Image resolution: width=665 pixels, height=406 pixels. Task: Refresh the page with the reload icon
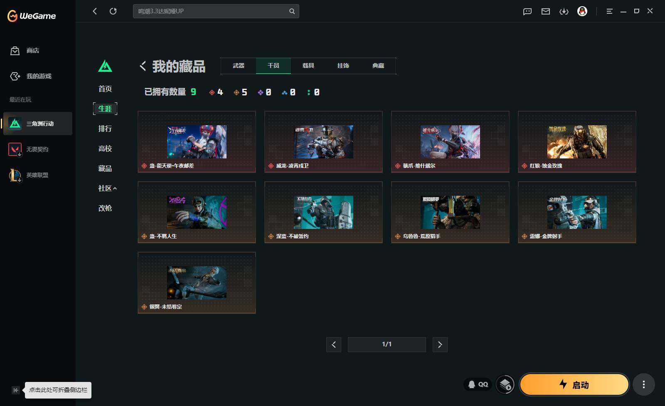pyautogui.click(x=113, y=11)
